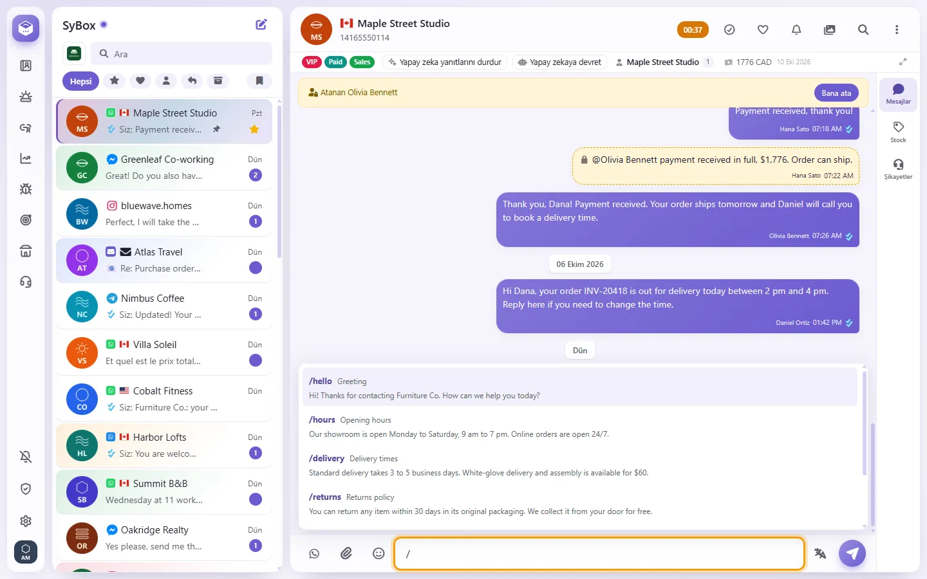This screenshot has height=579, width=927.
Task: Open the bug icon in left sidebar
Action: coord(26,189)
